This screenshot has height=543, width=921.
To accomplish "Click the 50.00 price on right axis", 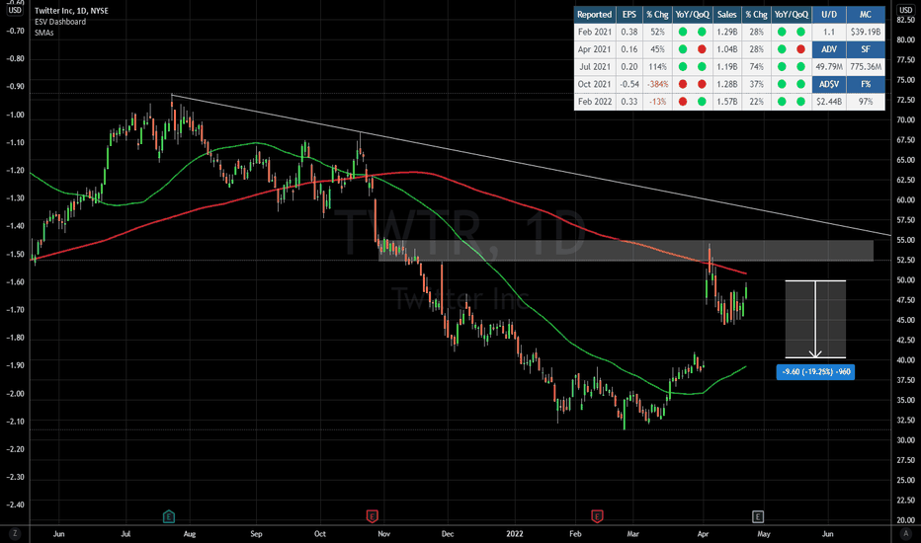I will [x=906, y=280].
